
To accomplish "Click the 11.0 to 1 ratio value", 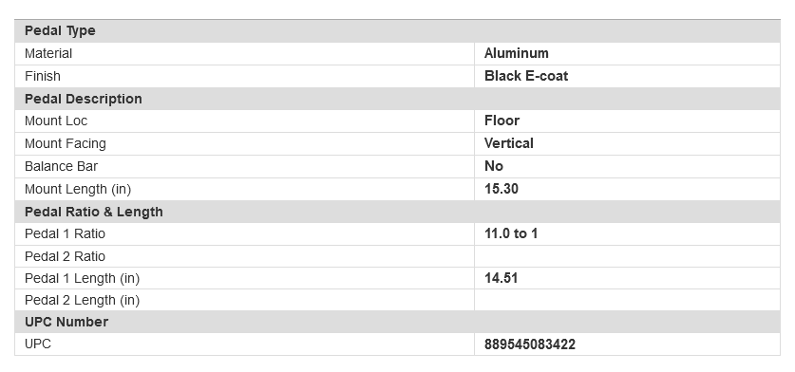I will click(511, 233).
